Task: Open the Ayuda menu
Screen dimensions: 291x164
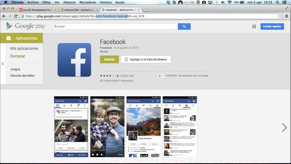Action: pos(120,2)
